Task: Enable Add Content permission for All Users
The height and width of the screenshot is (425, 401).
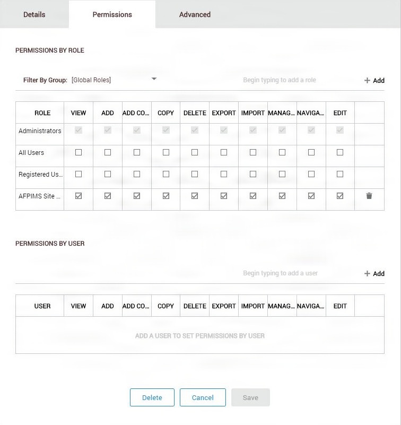Action: 137,152
